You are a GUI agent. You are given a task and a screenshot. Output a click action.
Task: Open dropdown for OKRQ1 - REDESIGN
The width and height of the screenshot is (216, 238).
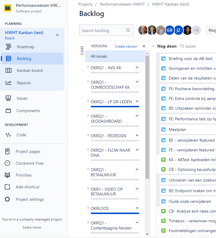pos(137,135)
